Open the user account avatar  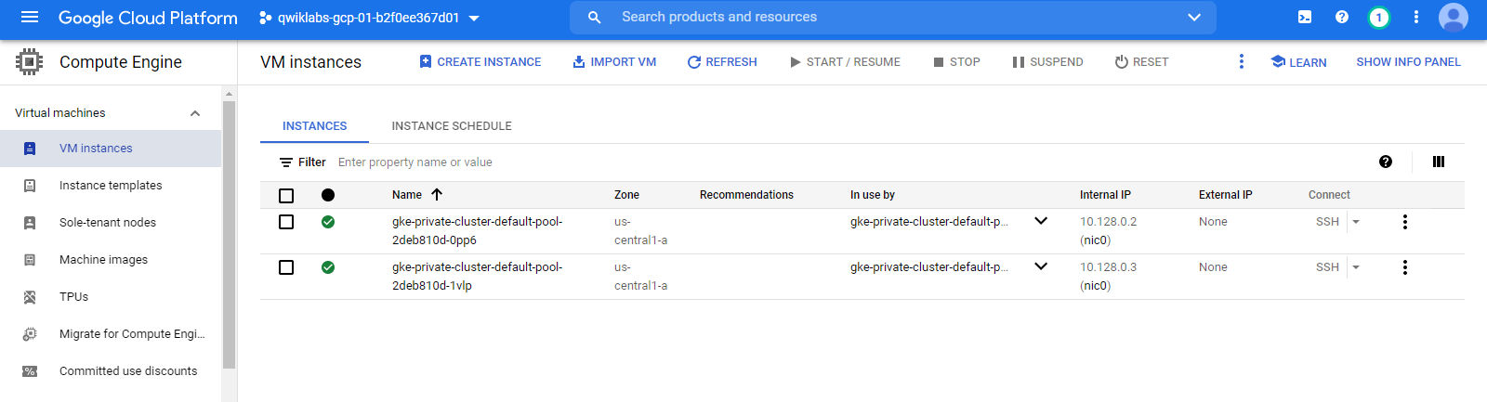(x=1454, y=17)
